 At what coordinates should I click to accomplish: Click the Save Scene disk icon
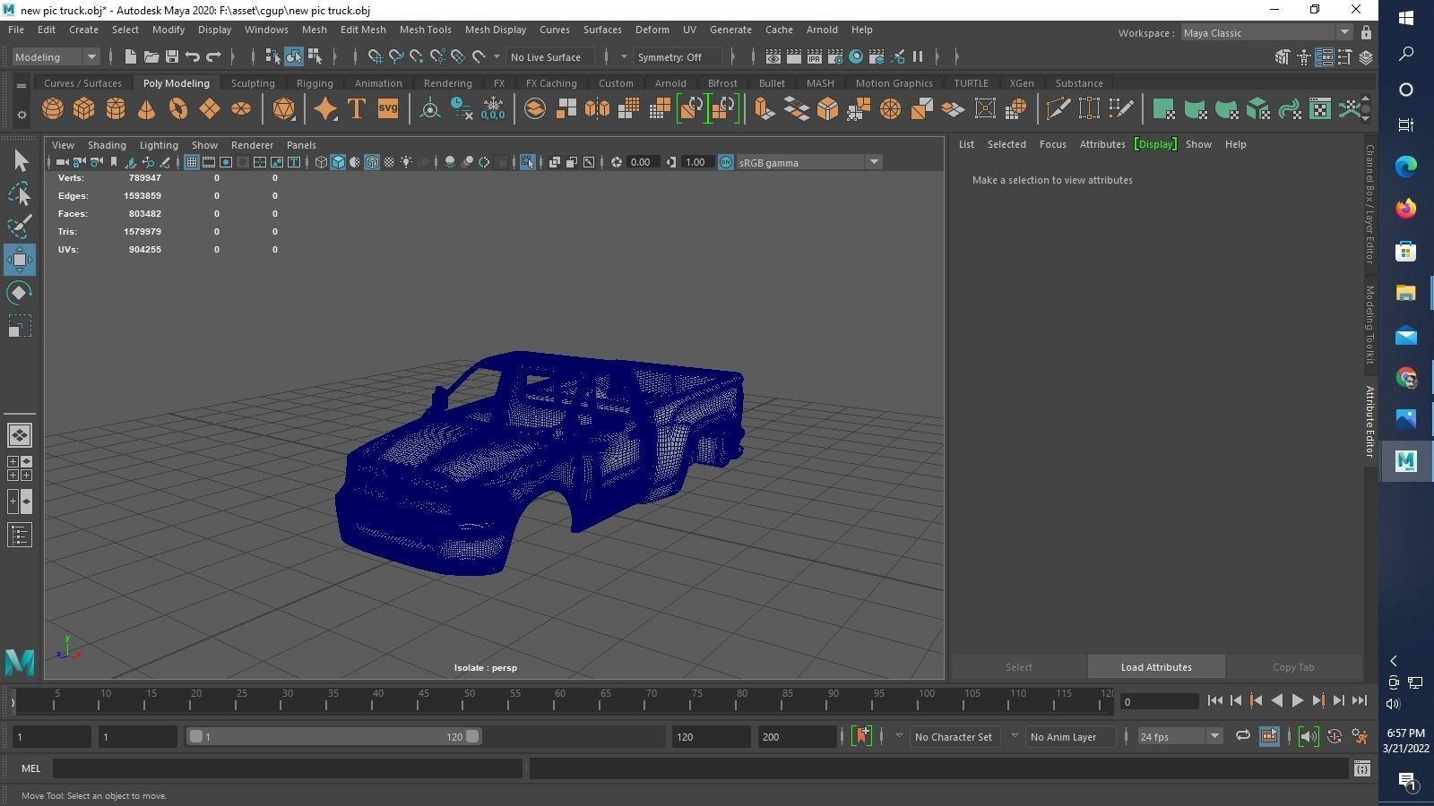tap(172, 56)
